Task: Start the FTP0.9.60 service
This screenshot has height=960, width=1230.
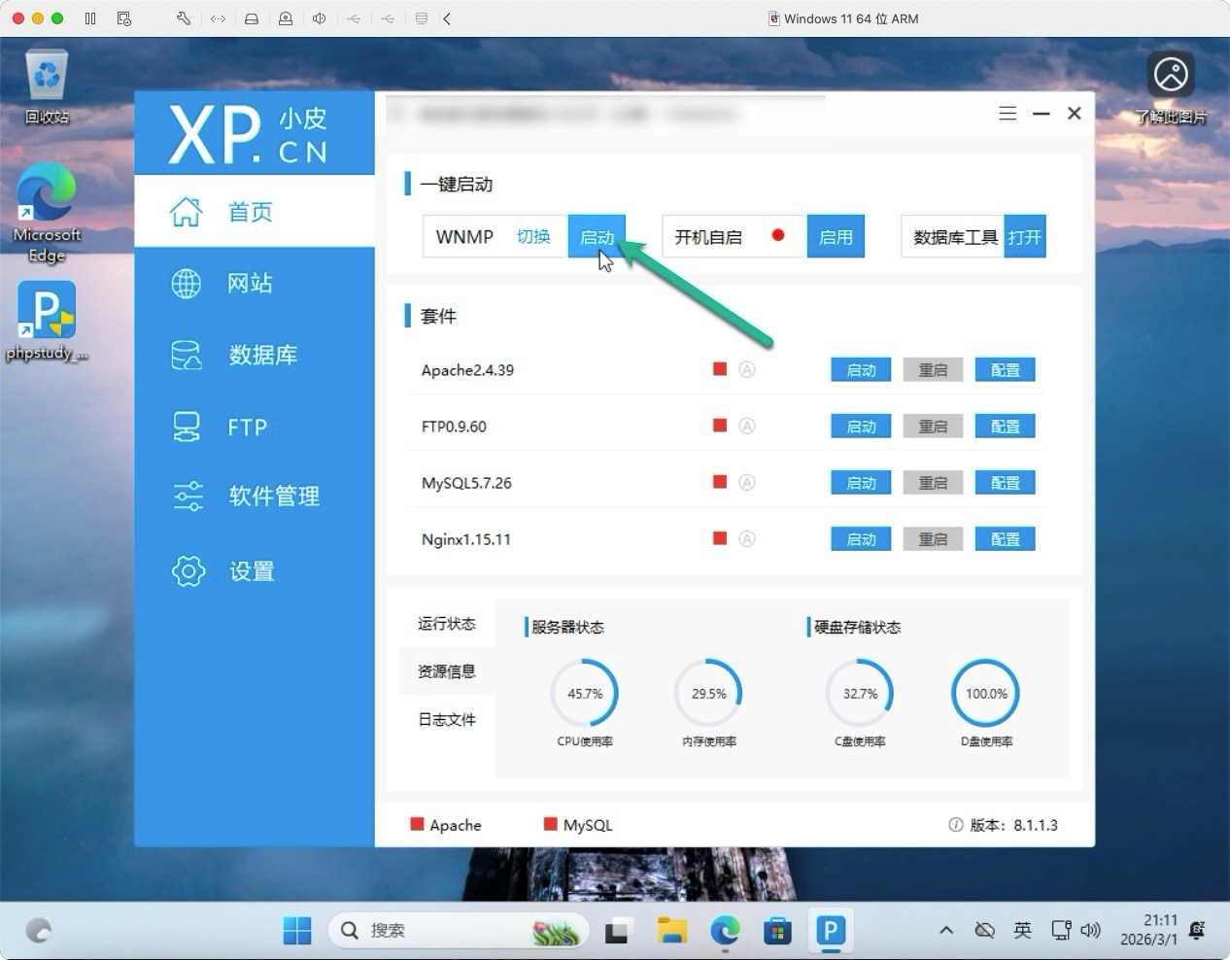Action: 861,426
